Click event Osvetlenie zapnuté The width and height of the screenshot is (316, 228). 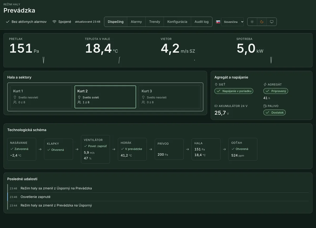click(x=158, y=197)
